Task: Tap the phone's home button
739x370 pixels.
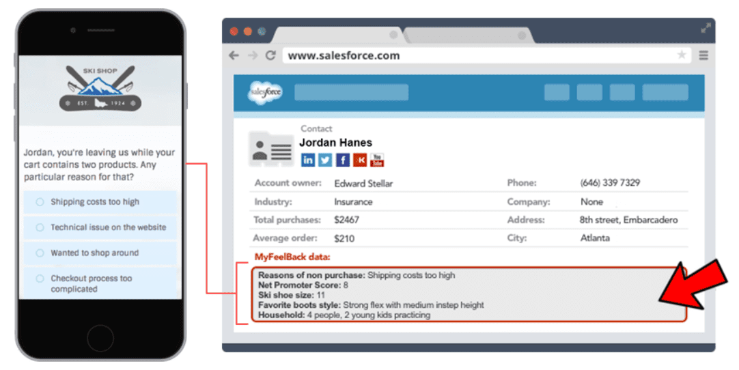Action: 100,338
